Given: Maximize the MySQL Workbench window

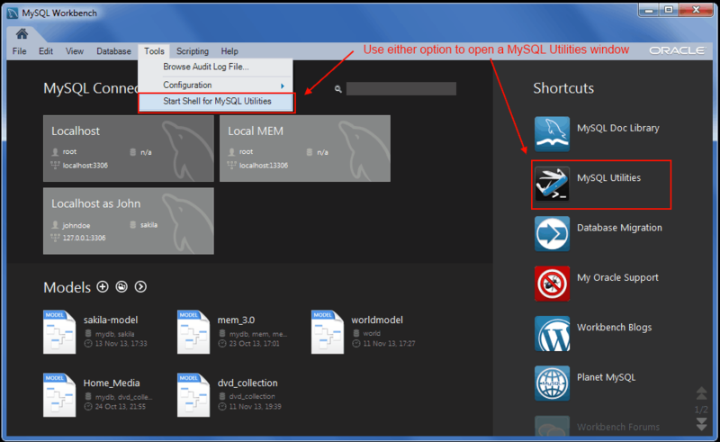Looking at the screenshot, I should [x=669, y=10].
